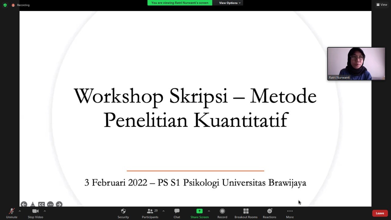Open the slide pointer tool icon

[x=33, y=204]
